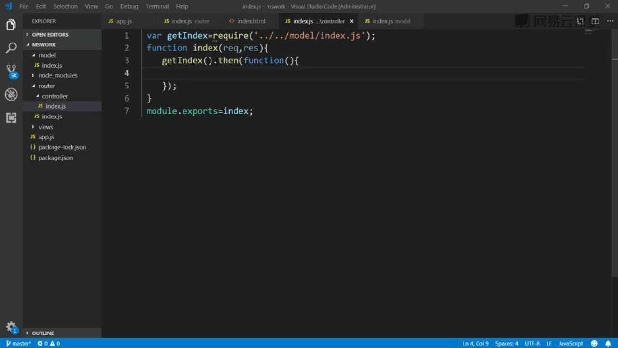Click the require path string on line 1

click(309, 35)
